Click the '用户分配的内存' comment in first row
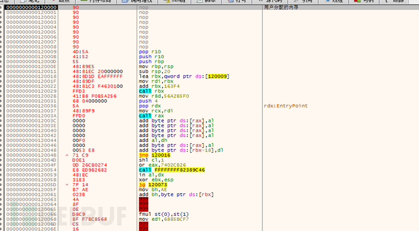The image size is (419, 231). [x=281, y=7]
